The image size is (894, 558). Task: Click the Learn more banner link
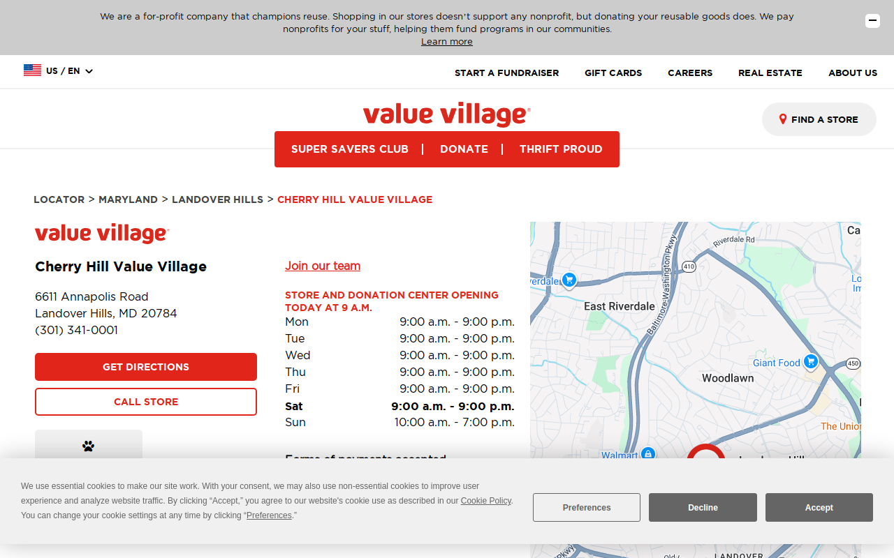[x=447, y=42]
